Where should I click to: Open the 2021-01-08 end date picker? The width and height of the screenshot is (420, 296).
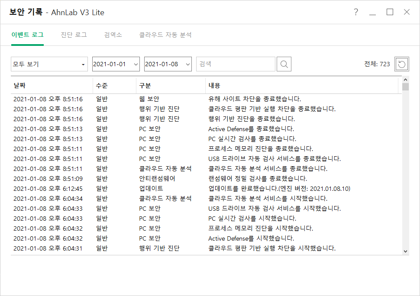click(168, 64)
